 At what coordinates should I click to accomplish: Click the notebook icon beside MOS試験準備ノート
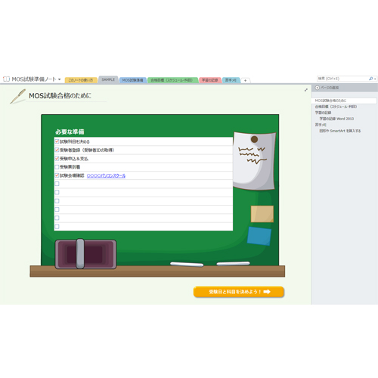(6, 79)
